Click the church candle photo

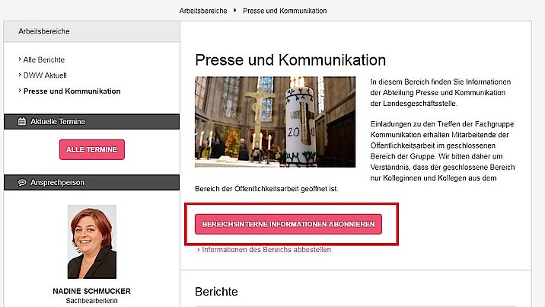[x=275, y=122]
